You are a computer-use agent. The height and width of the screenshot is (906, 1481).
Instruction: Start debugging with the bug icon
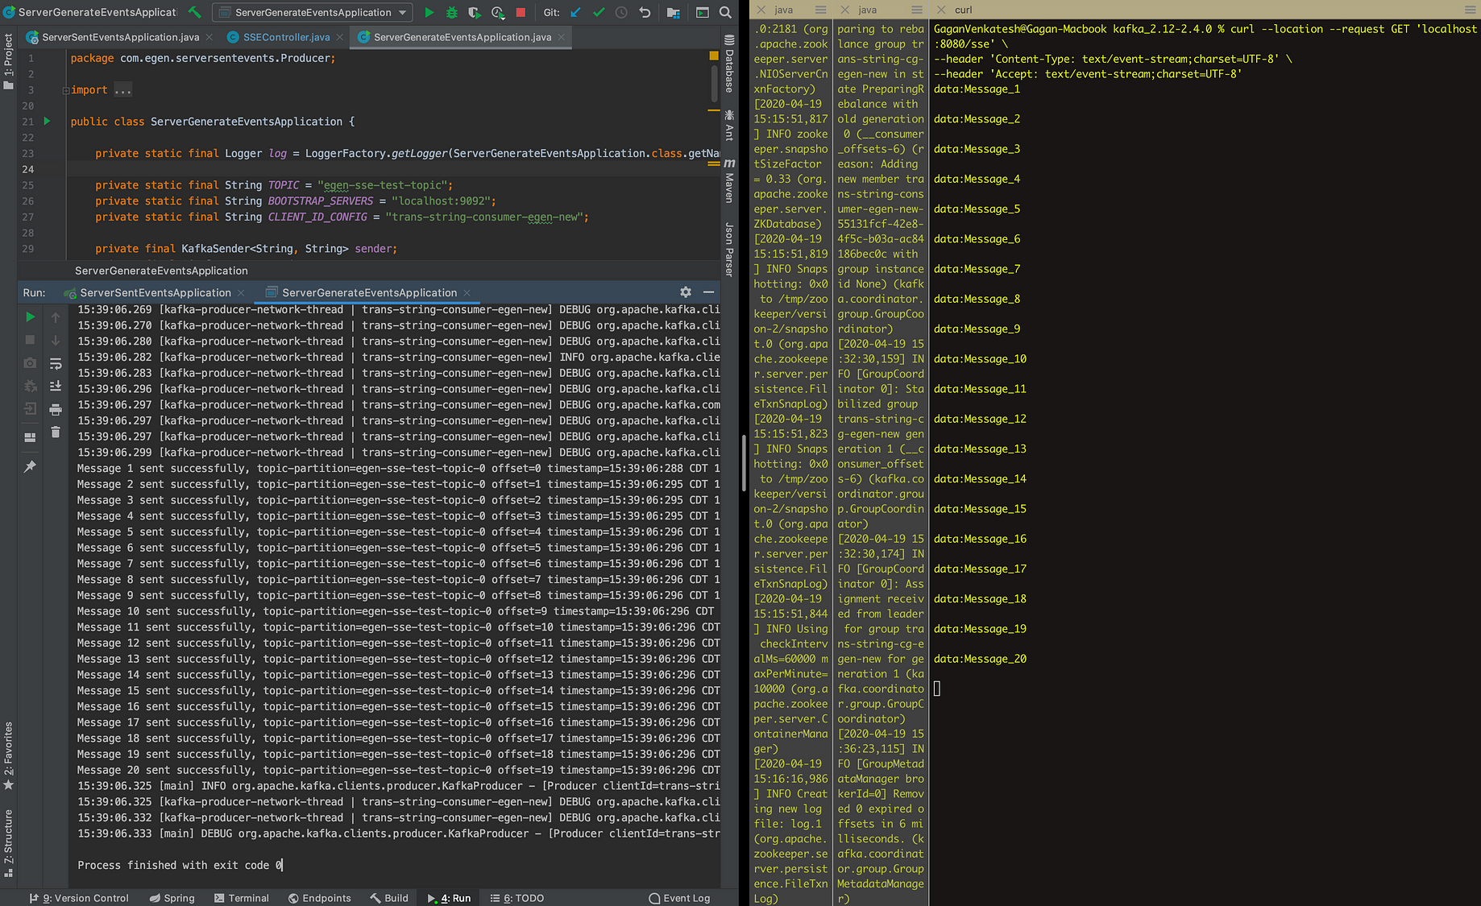(451, 12)
